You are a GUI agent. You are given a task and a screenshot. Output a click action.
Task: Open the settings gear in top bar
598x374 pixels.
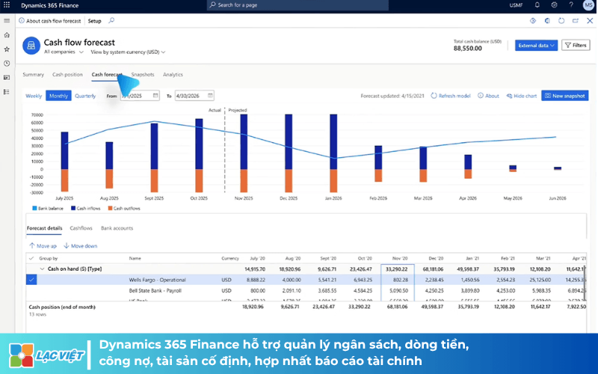(x=554, y=5)
